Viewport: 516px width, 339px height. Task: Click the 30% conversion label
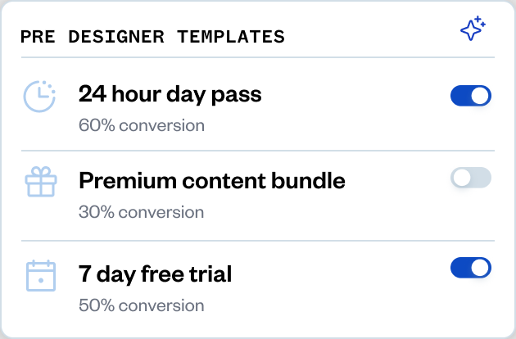(142, 212)
